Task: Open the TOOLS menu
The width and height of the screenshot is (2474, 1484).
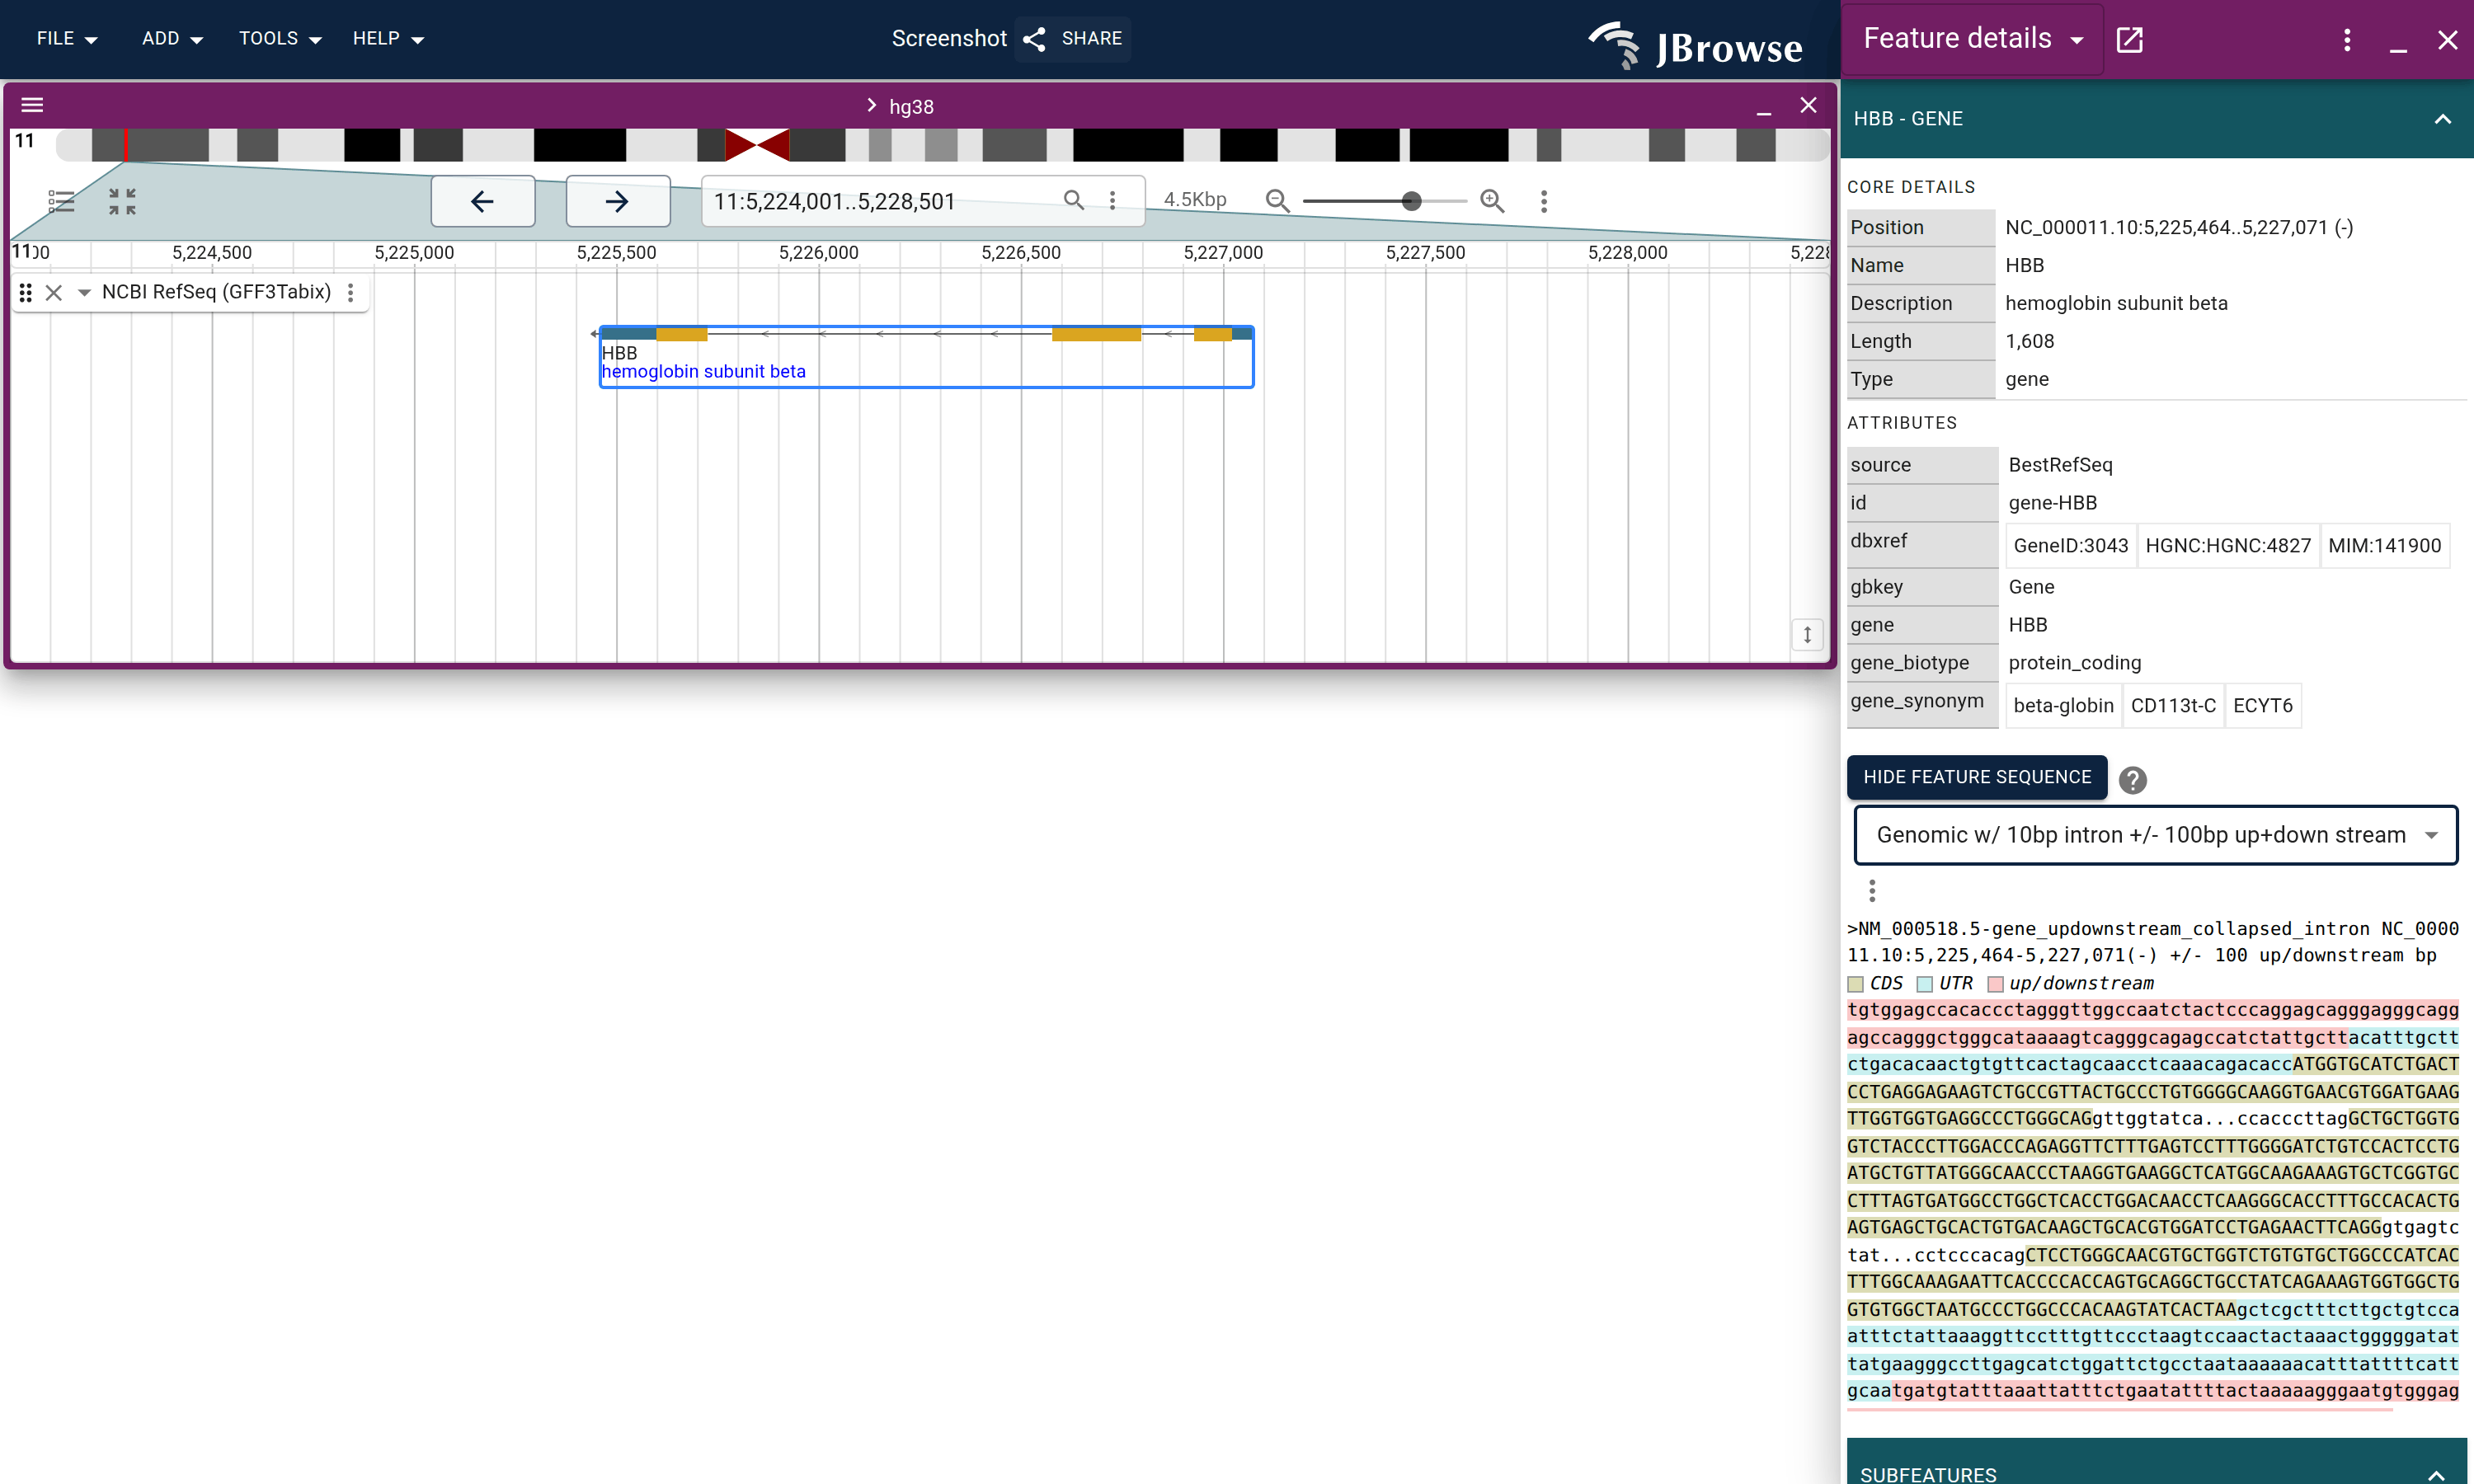Action: coord(280,39)
